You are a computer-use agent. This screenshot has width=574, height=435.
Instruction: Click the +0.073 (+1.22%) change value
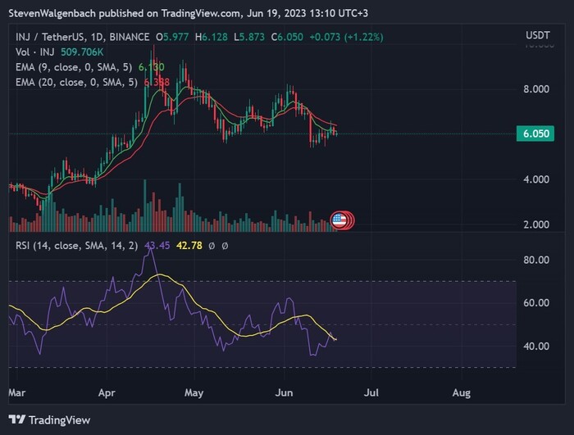[x=346, y=37]
